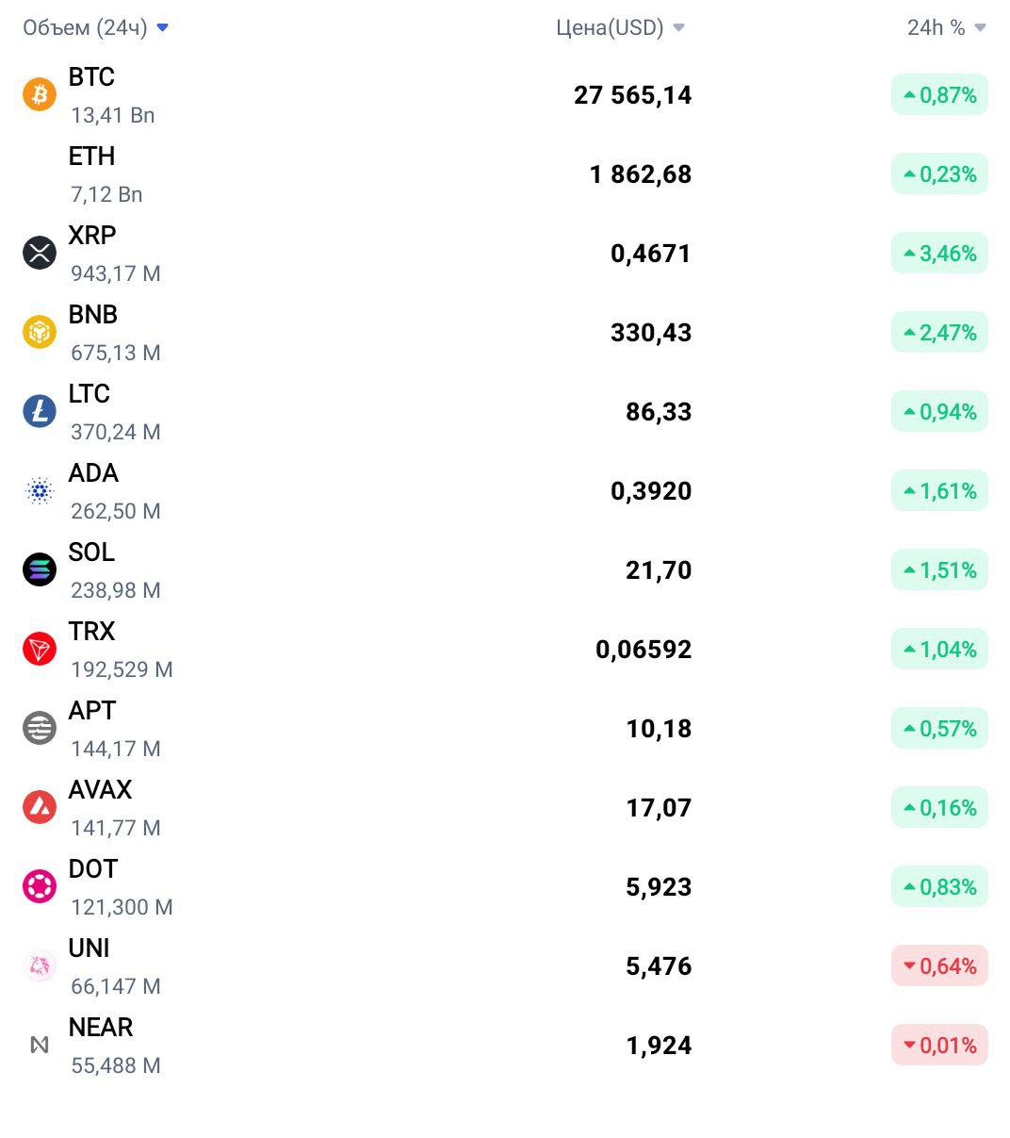Sort by Цена(USD) price column
1010x1138 pixels.
(x=620, y=27)
